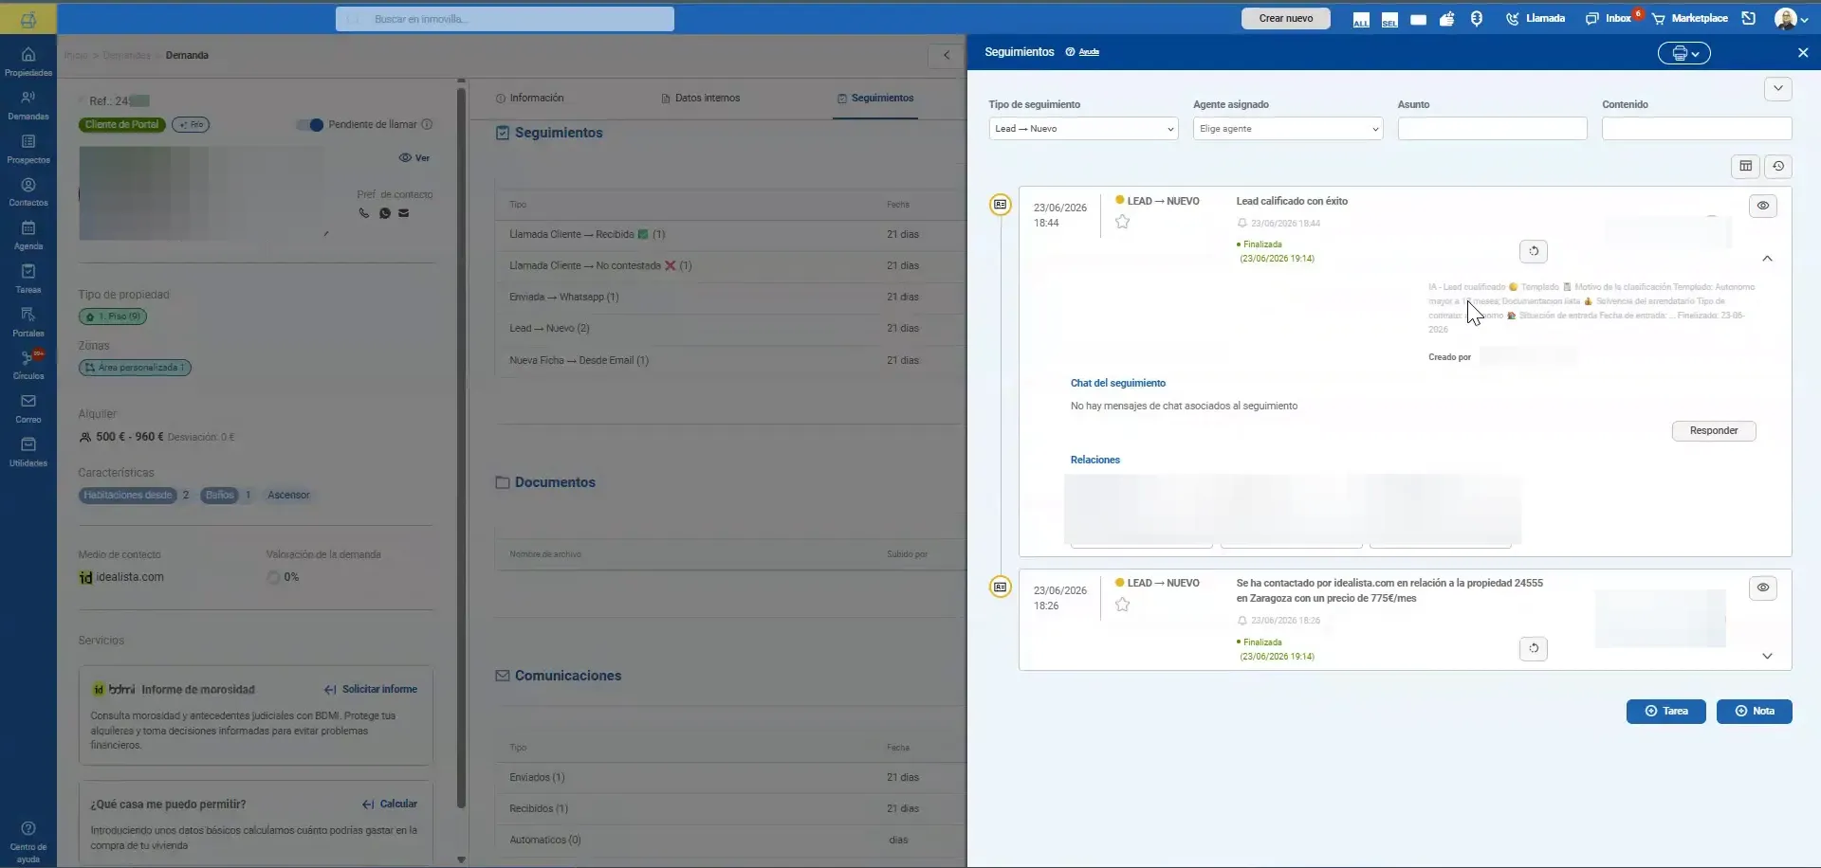
Task: Expand the 18:26 follow-up details chevron
Action: [x=1767, y=656]
